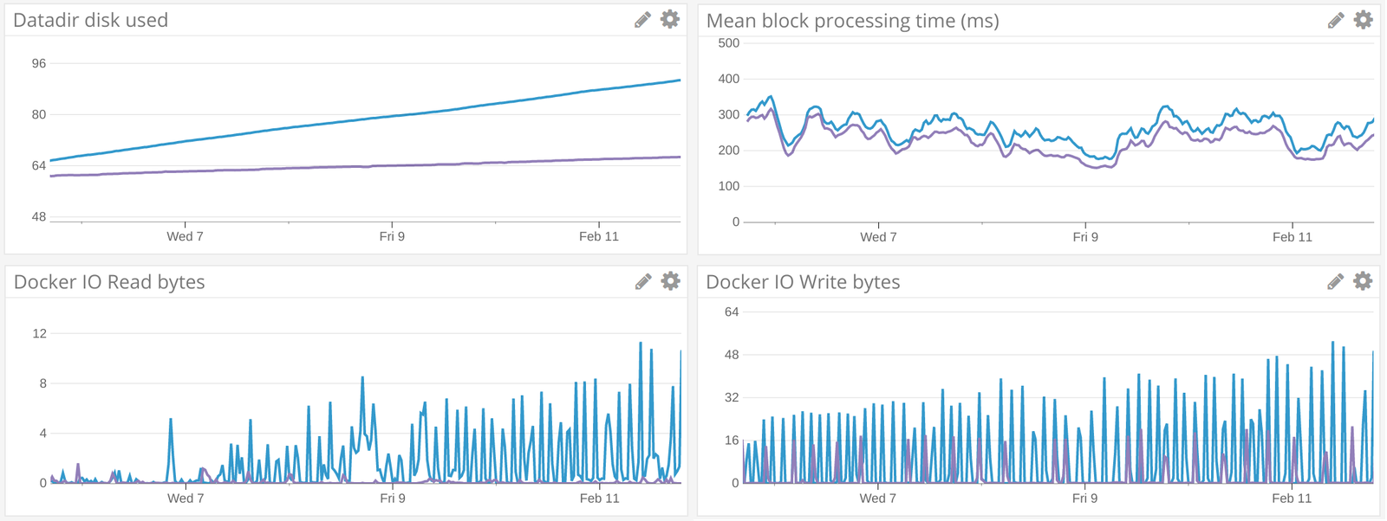Open settings gear on Docker IO Read bytes panel
1387x521 pixels.
(x=668, y=280)
